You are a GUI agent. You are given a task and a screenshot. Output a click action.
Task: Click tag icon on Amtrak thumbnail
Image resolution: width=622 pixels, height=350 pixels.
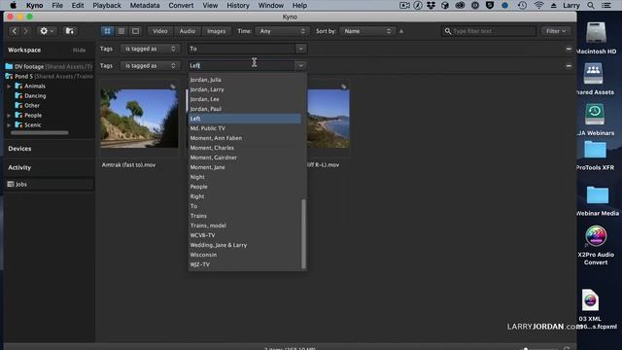tap(173, 87)
